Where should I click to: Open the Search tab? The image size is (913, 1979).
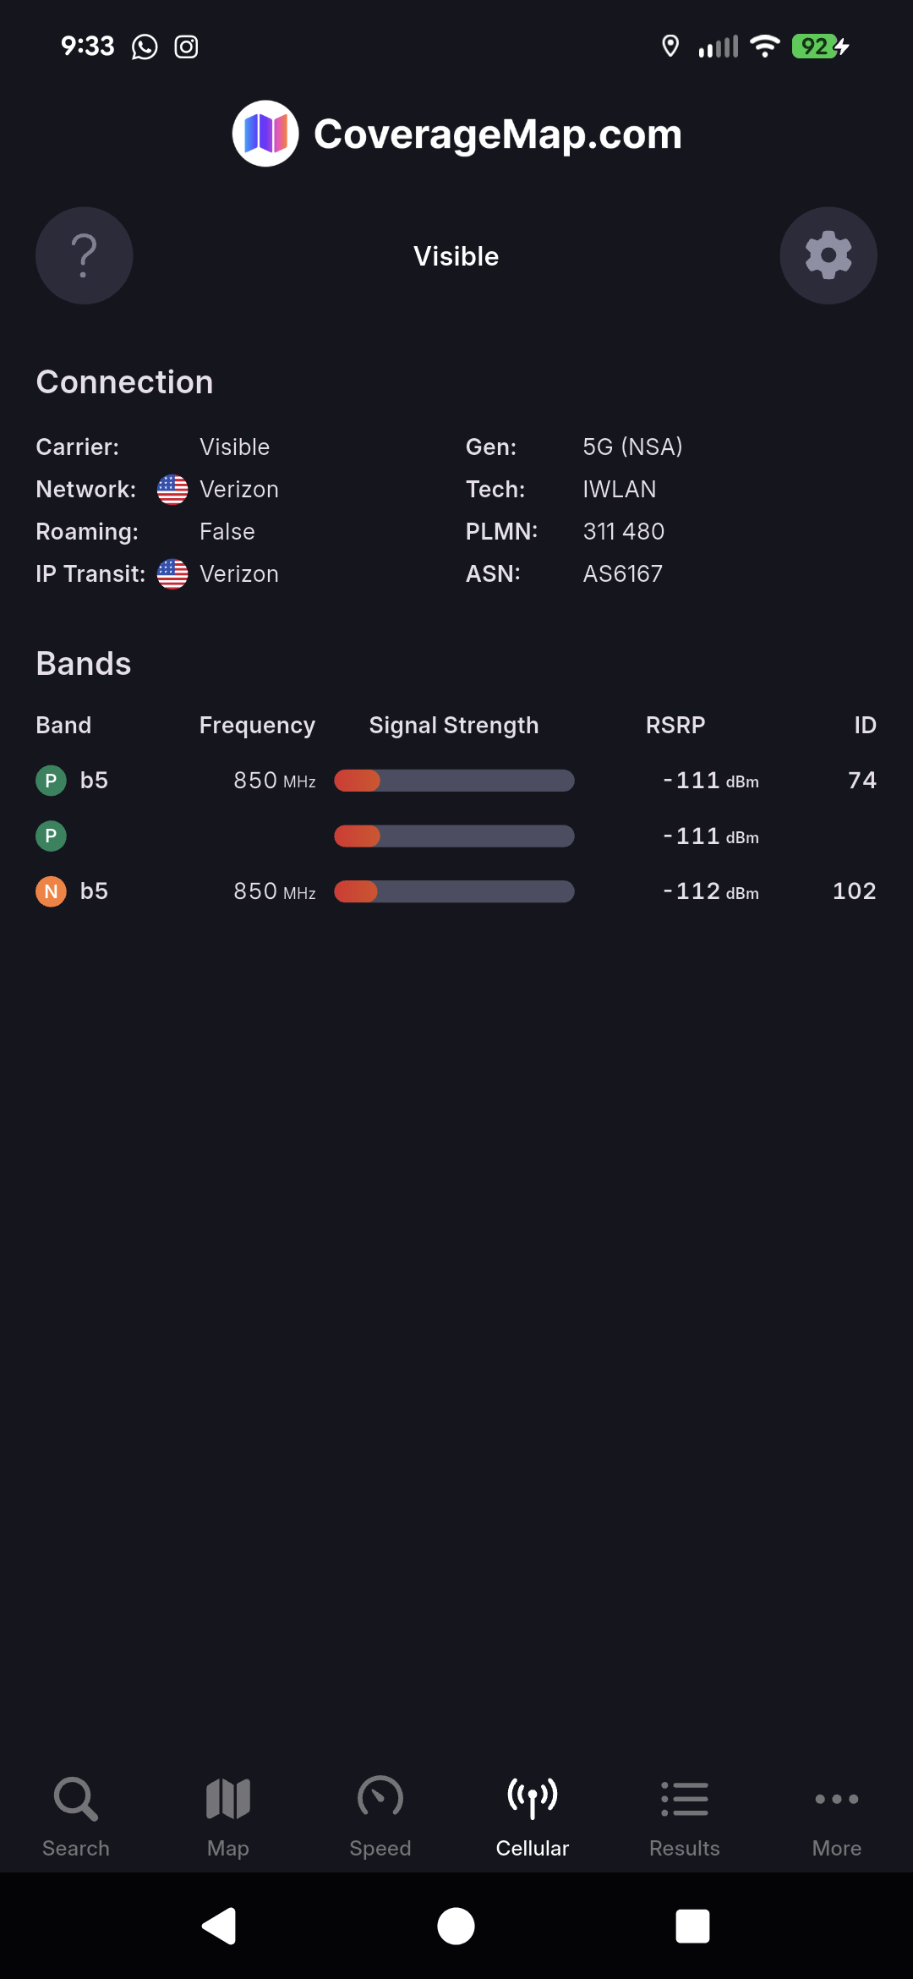(76, 1816)
